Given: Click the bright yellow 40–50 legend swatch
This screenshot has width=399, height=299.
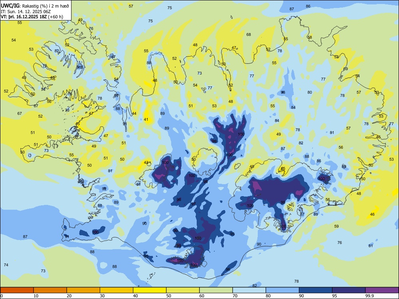Looking at the screenshot, I should 150,290.
